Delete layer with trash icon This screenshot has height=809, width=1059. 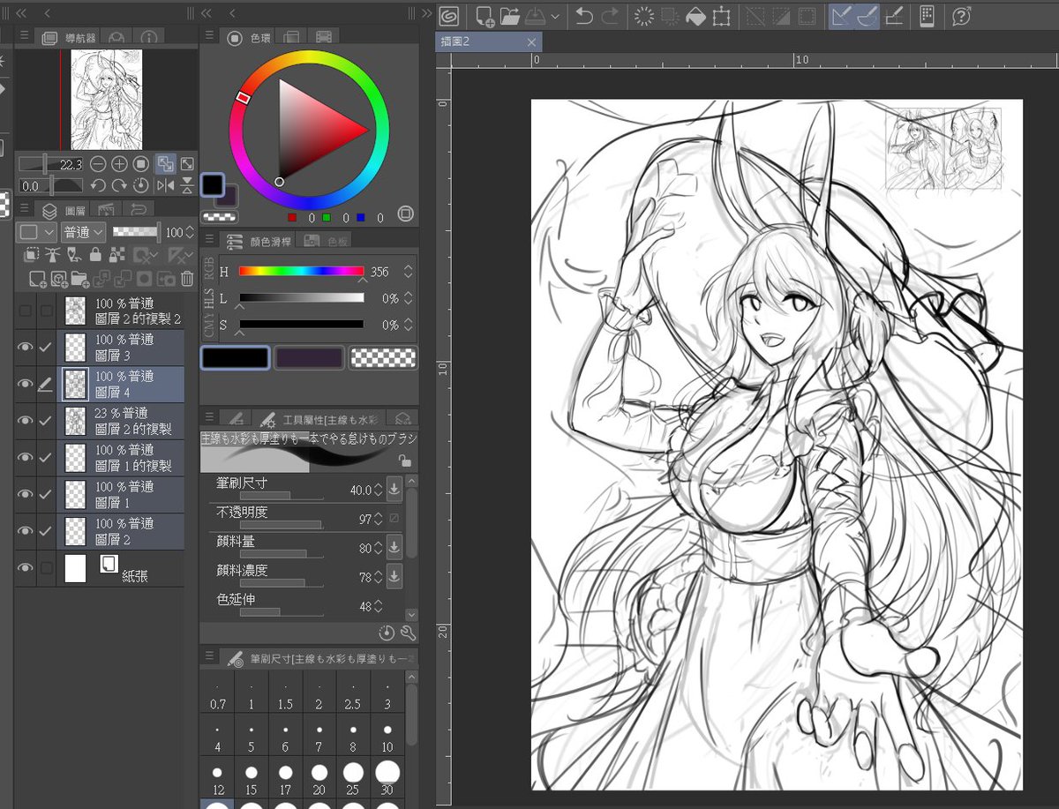pyautogui.click(x=187, y=279)
